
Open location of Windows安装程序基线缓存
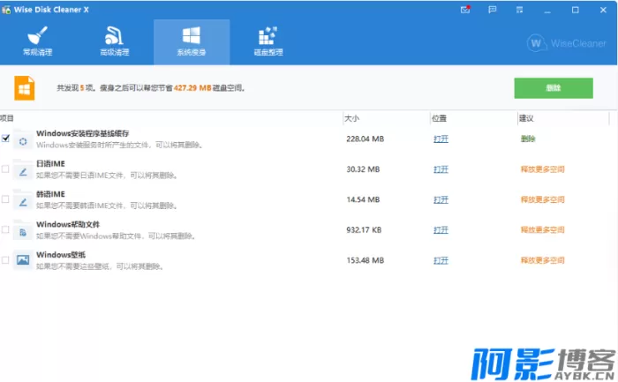tap(441, 139)
